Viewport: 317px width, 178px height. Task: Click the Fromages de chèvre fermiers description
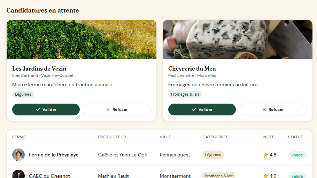(213, 84)
